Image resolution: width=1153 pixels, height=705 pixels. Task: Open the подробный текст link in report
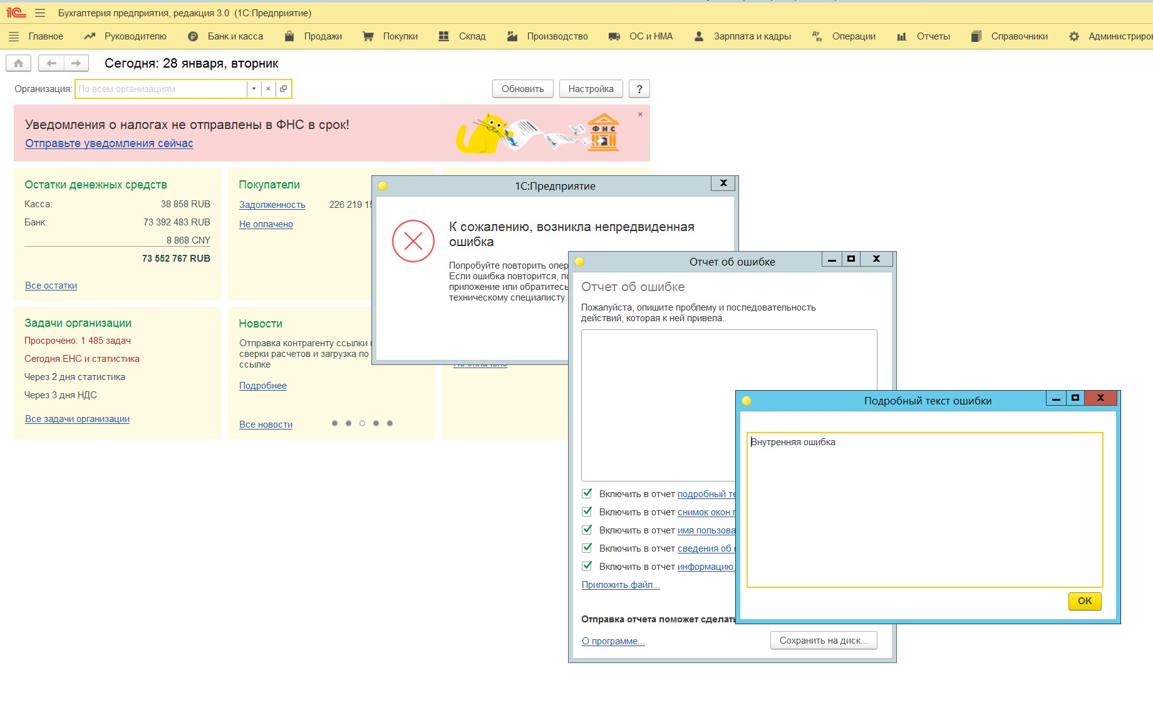coord(706,494)
